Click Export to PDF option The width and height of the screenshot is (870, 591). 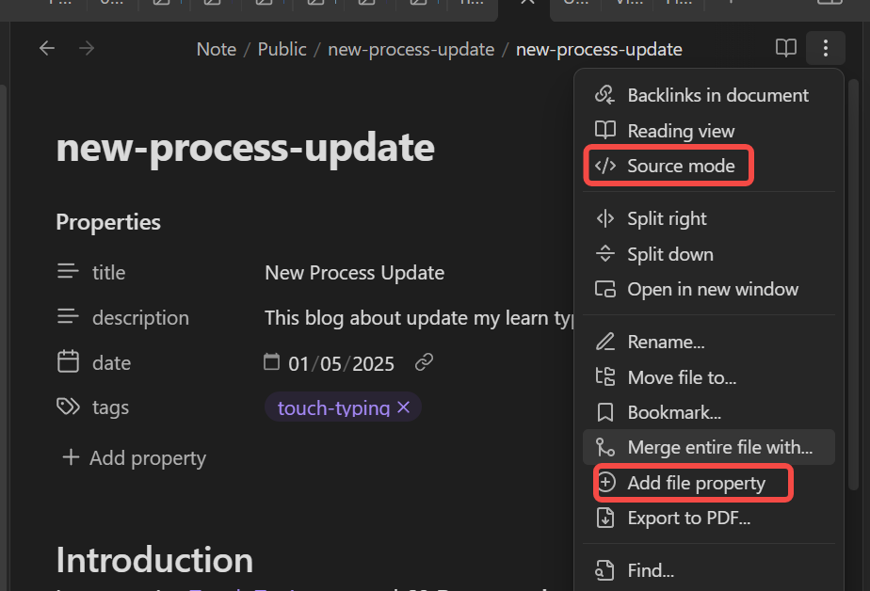pyautogui.click(x=688, y=518)
